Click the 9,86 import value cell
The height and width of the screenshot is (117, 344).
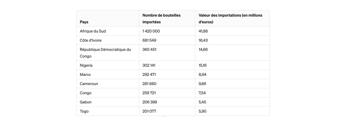pyautogui.click(x=202, y=84)
